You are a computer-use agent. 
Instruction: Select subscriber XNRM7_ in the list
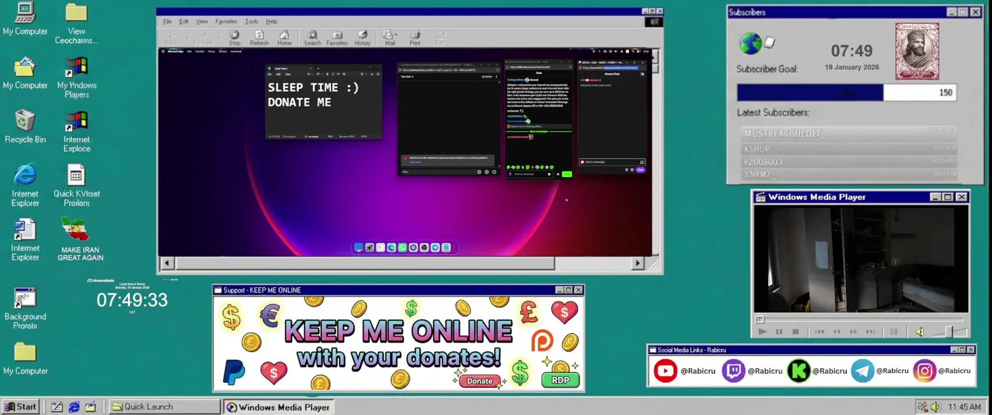848,174
